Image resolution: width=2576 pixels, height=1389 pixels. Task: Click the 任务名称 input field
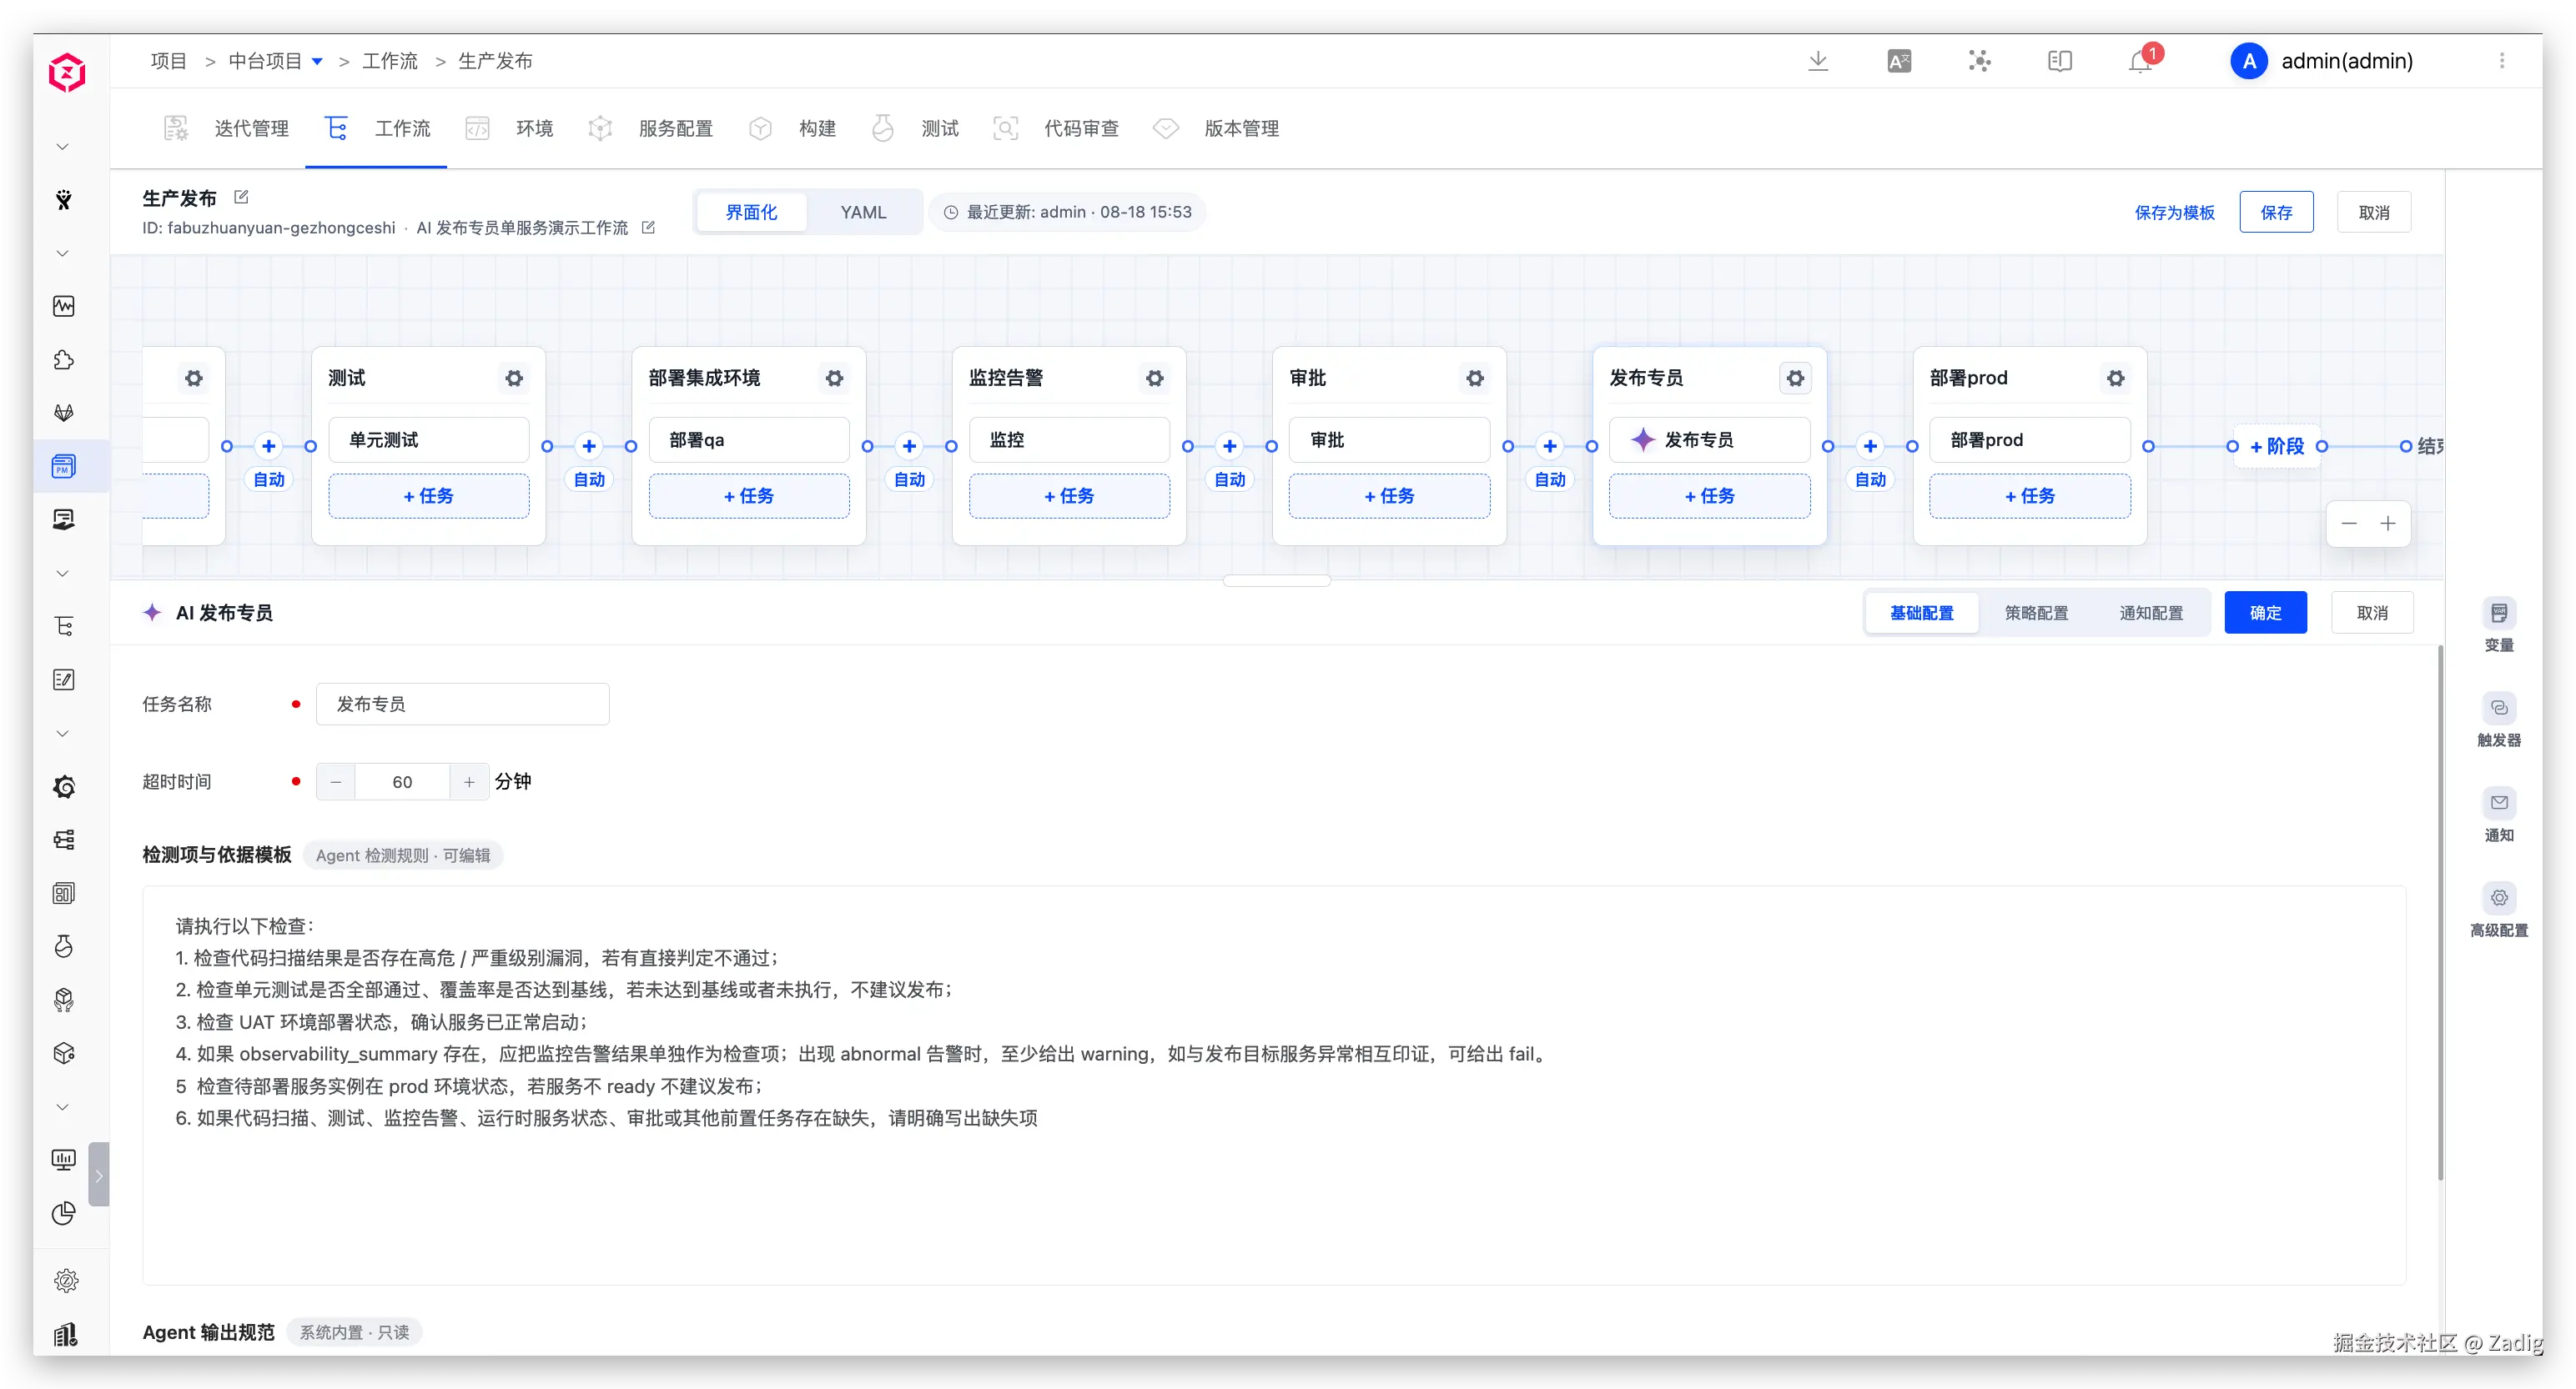tap(462, 704)
